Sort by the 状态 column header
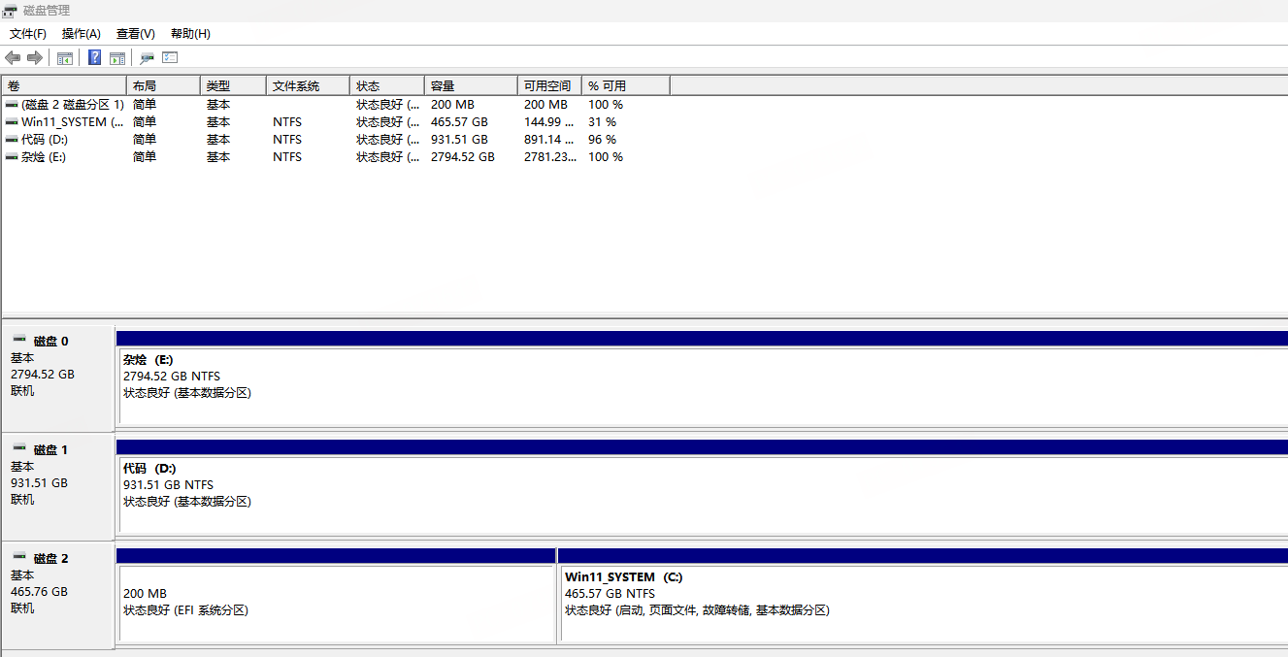The height and width of the screenshot is (657, 1288). (387, 85)
